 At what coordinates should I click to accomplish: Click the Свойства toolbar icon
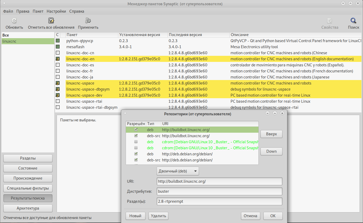[330, 21]
